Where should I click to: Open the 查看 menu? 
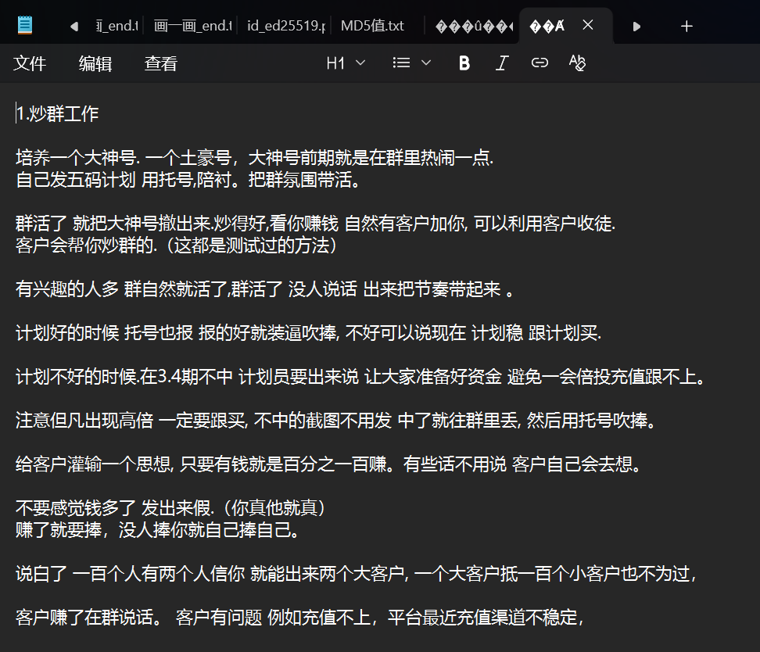(x=161, y=63)
